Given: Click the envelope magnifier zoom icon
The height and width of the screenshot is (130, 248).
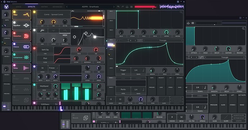Looking at the screenshot, I should (181, 12).
